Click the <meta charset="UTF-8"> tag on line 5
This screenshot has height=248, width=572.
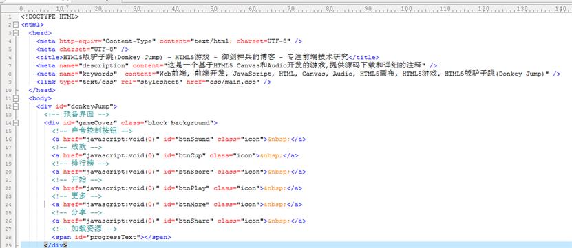[x=83, y=49]
